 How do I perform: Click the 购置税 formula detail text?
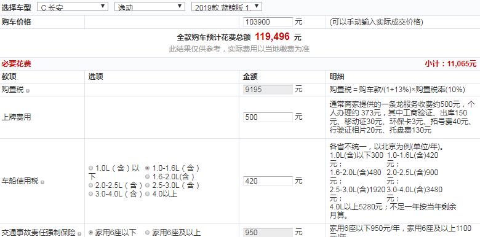point(398,90)
